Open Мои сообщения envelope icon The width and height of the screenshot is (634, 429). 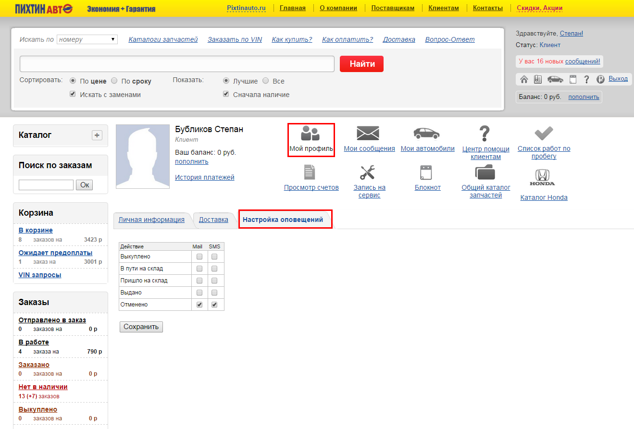pos(368,133)
